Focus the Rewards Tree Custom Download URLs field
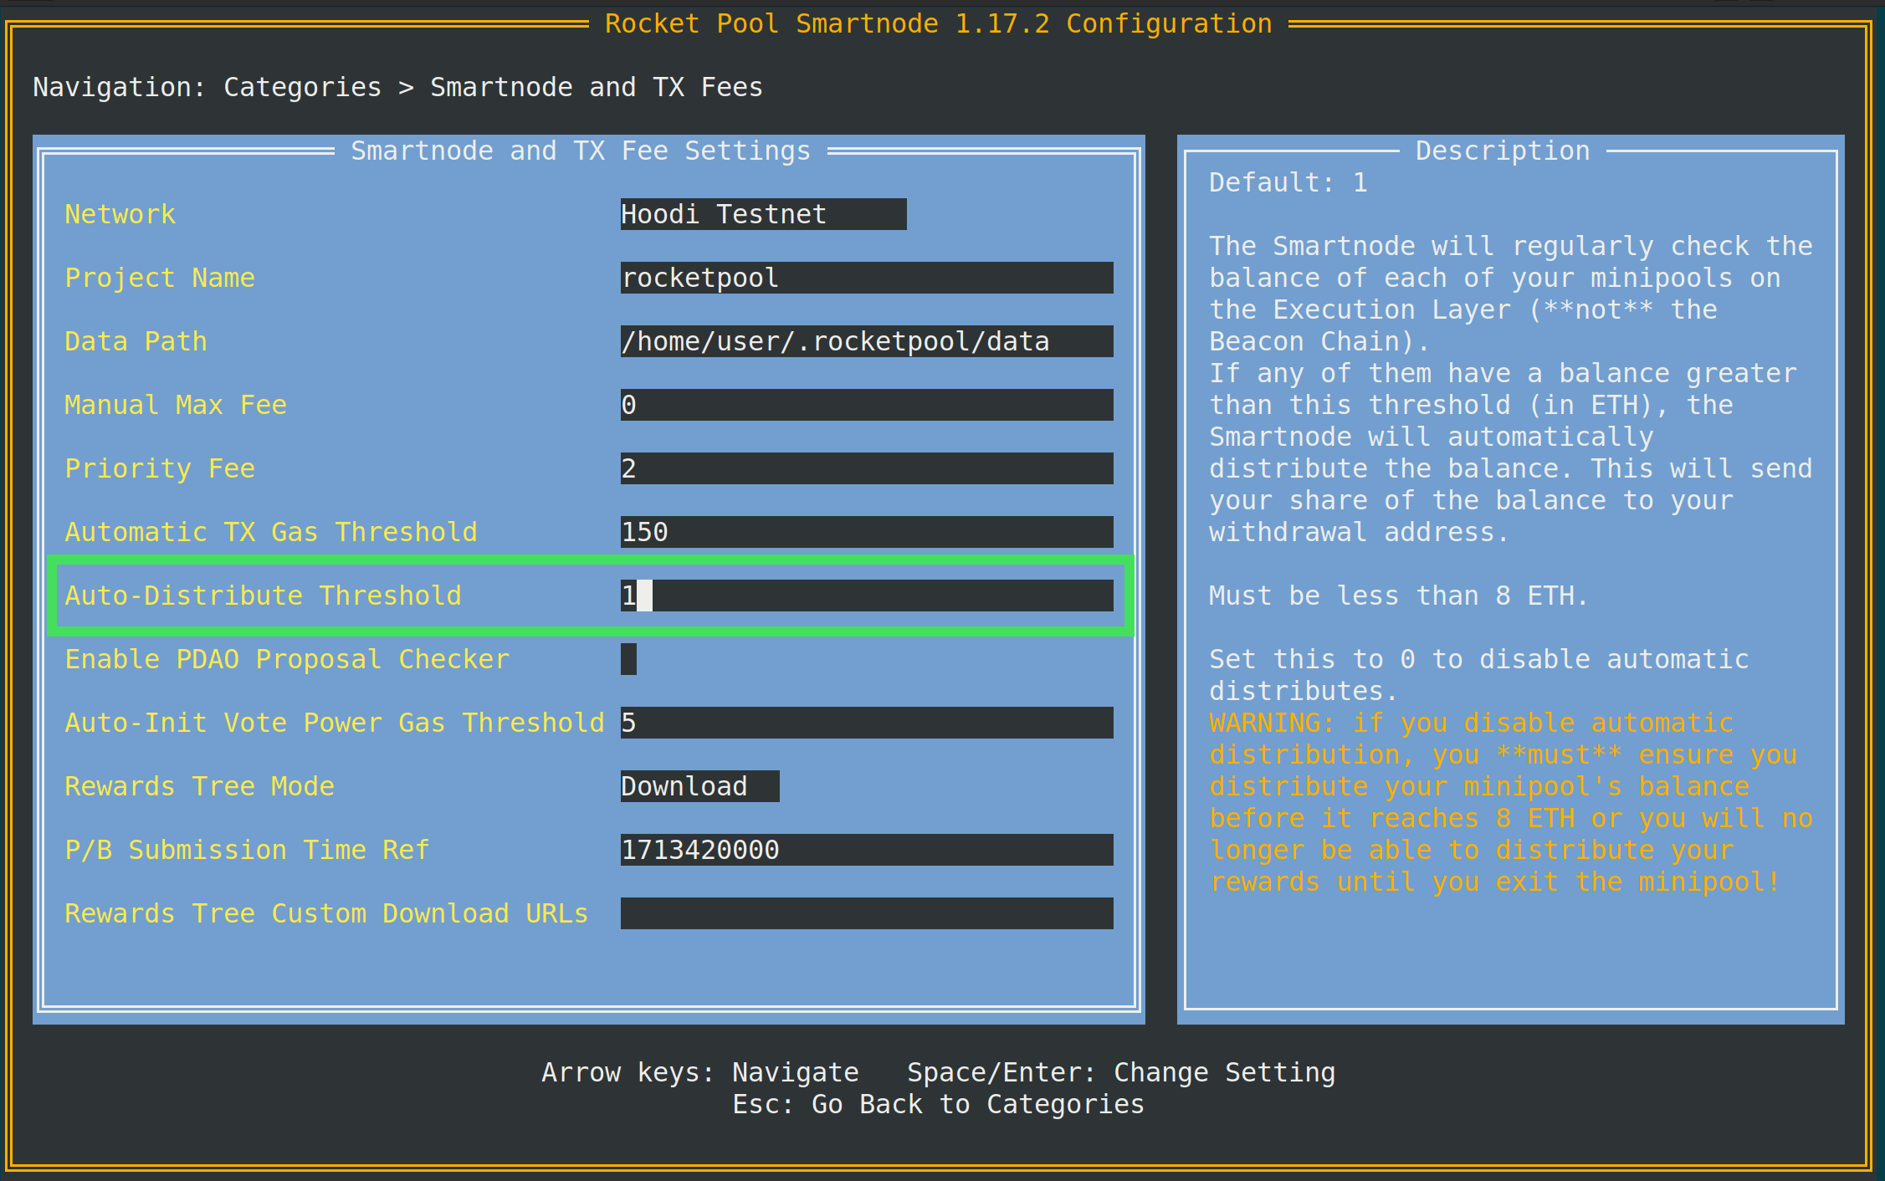The width and height of the screenshot is (1885, 1181). click(x=866, y=913)
